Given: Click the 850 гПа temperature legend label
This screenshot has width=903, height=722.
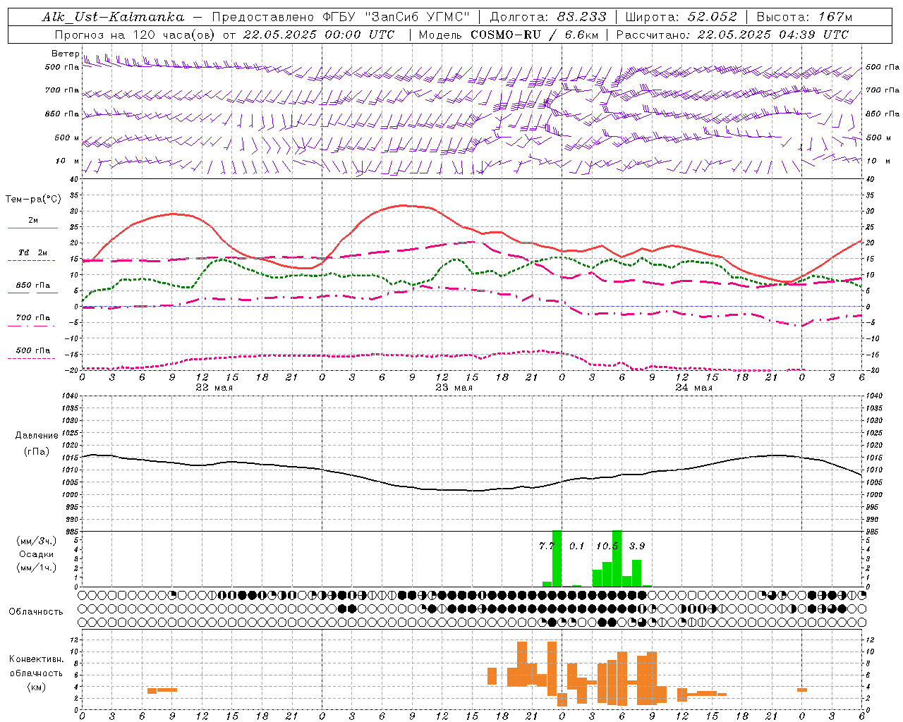Looking at the screenshot, I should pos(33,286).
